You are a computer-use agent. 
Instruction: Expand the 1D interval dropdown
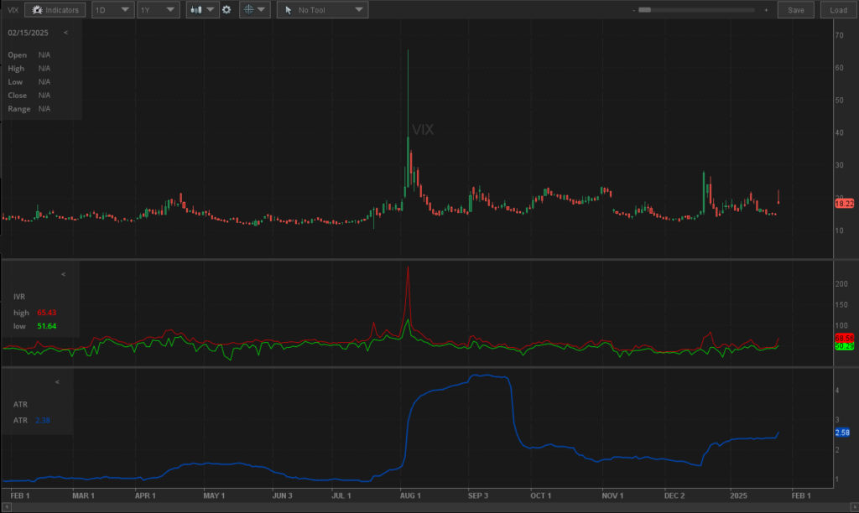[112, 10]
